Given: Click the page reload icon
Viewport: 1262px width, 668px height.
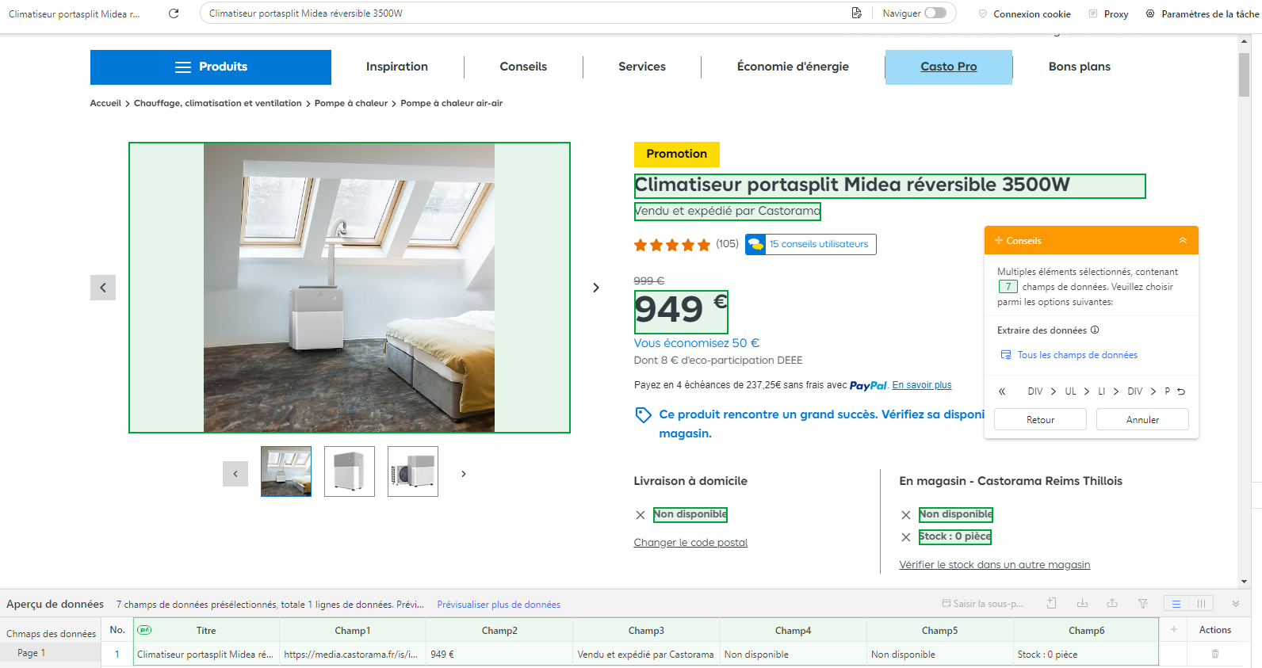Looking at the screenshot, I should [174, 13].
